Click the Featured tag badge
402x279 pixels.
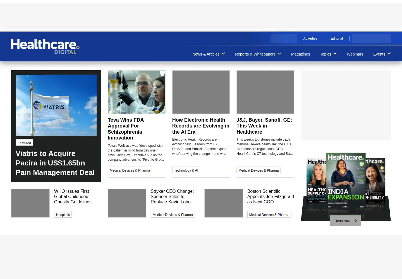pyautogui.click(x=24, y=143)
